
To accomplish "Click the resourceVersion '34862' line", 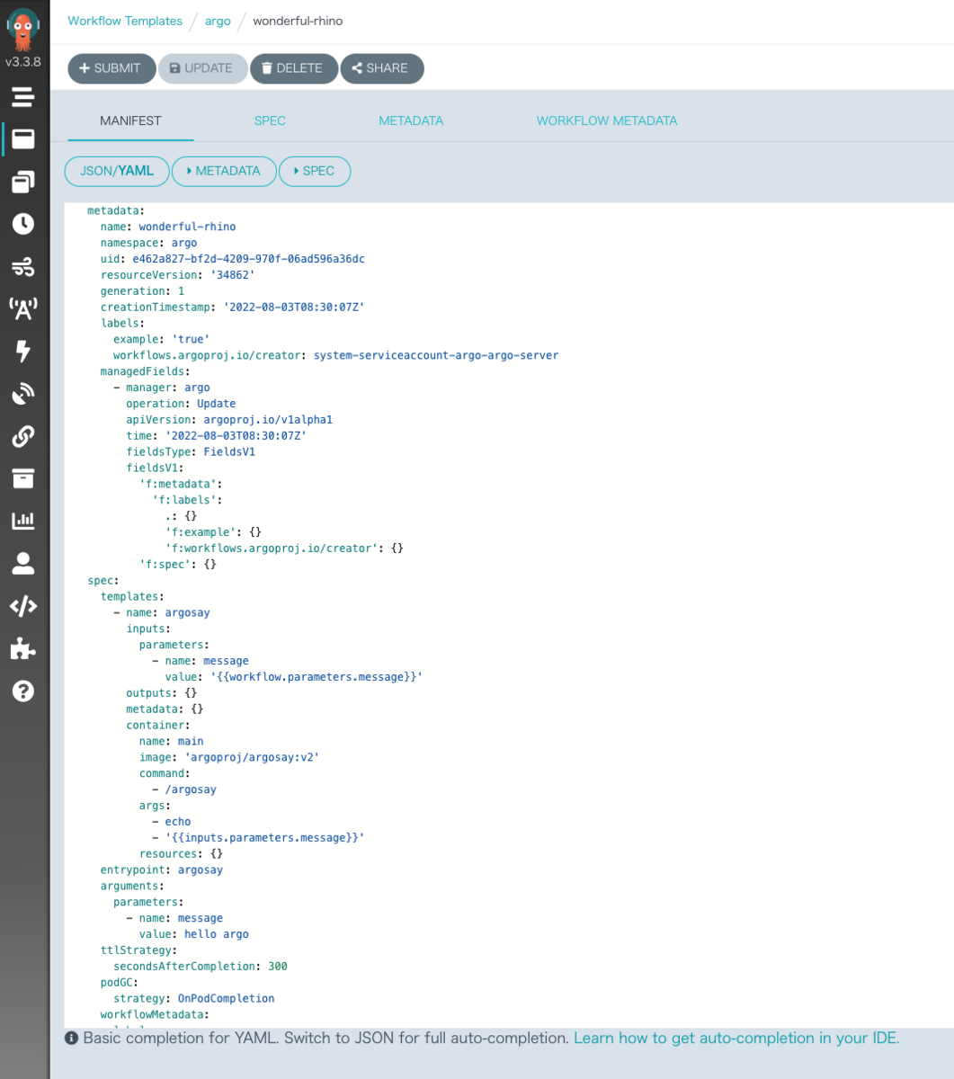I will [x=178, y=275].
